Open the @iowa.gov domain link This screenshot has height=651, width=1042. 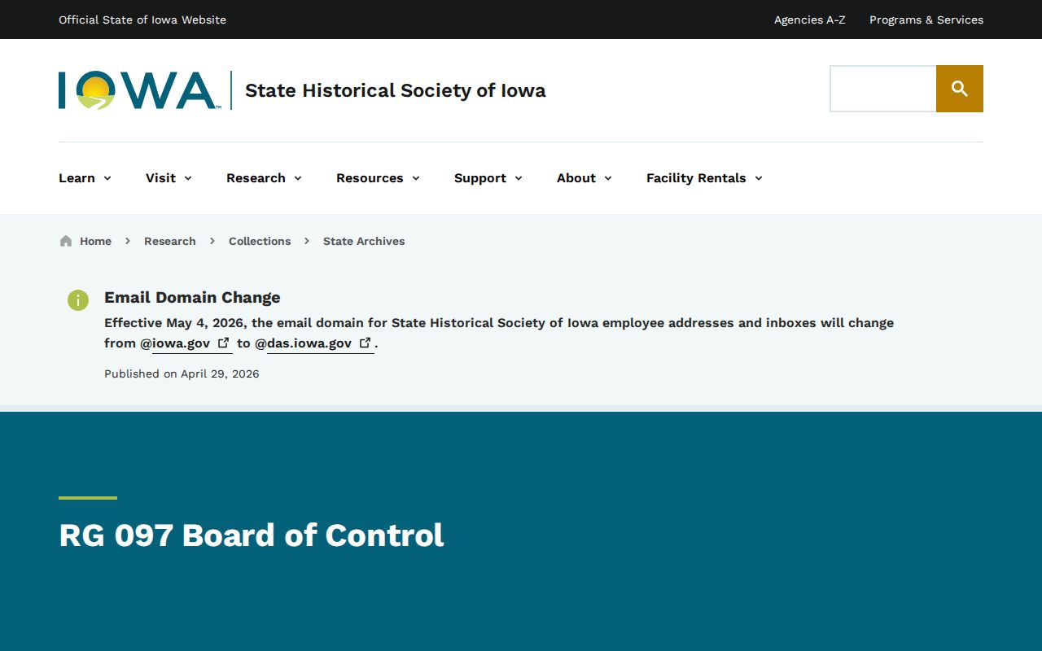192,343
